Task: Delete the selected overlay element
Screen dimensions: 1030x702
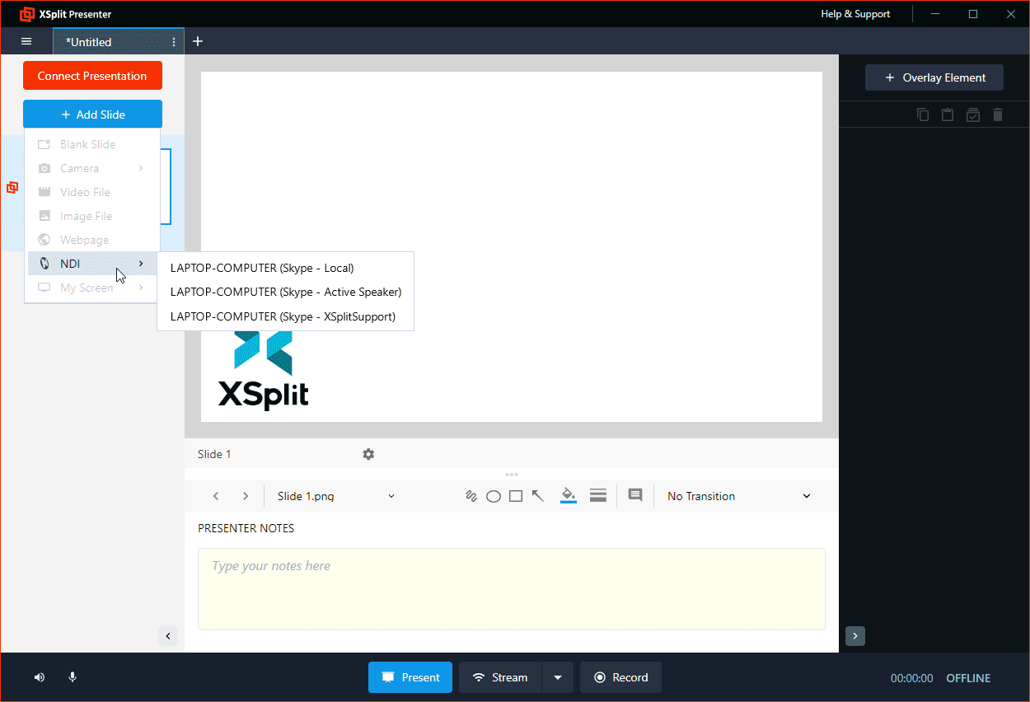Action: 998,115
